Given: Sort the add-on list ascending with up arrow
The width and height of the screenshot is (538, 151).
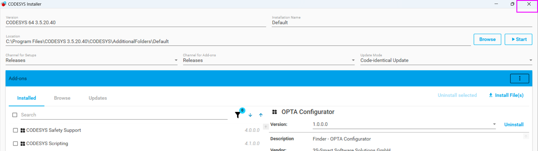Looking at the screenshot, I should [x=261, y=115].
